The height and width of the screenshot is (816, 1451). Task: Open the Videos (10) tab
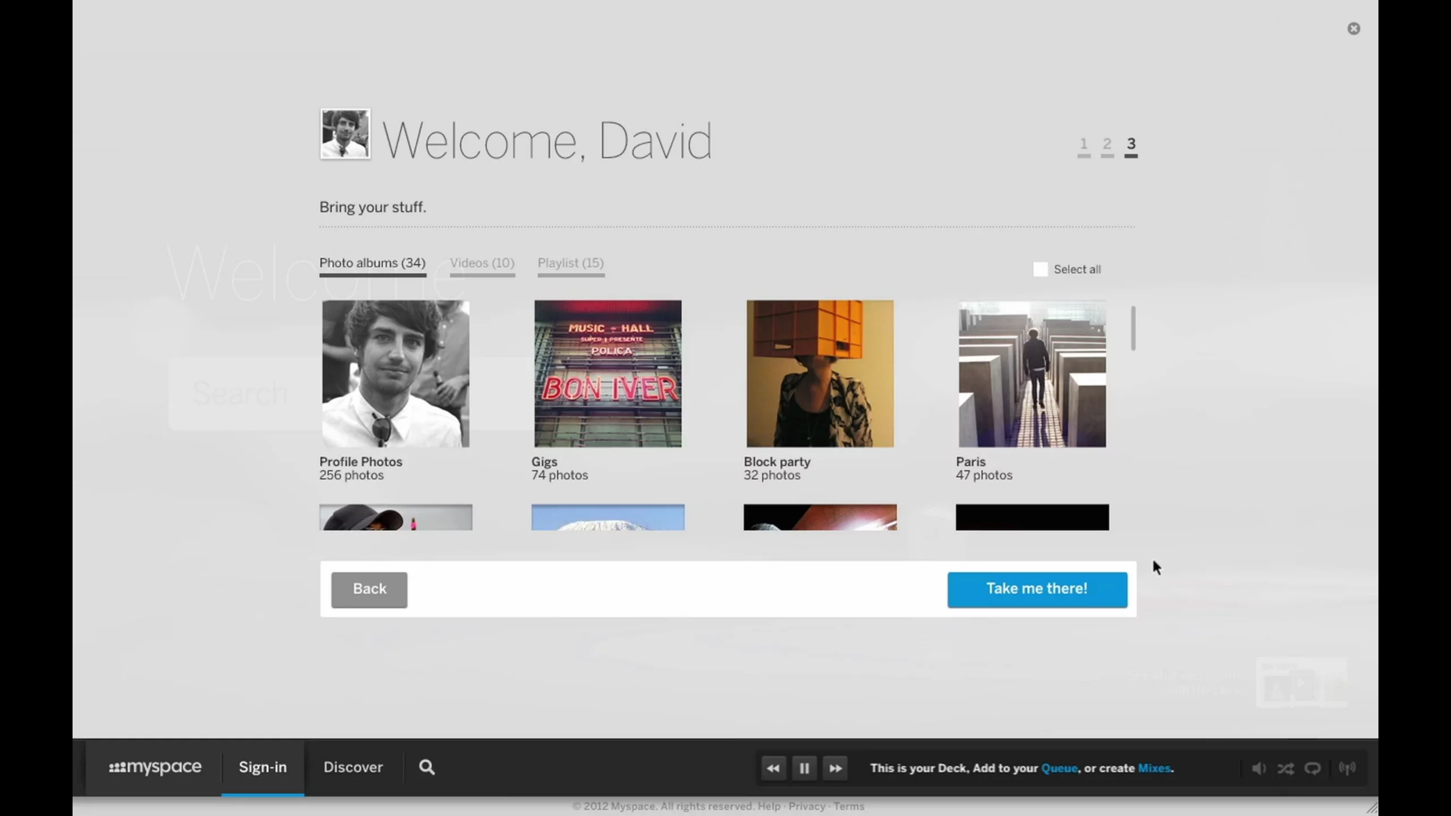tap(482, 263)
